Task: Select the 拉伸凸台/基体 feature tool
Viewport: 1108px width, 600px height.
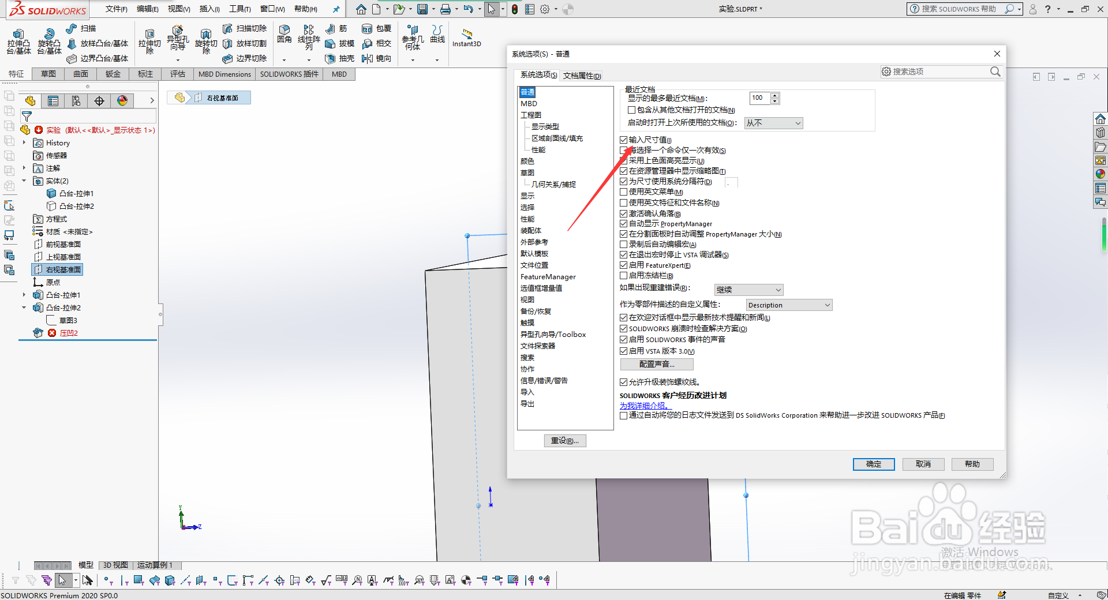Action: pyautogui.click(x=18, y=42)
